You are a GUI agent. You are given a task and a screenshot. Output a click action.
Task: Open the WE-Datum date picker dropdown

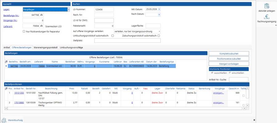point(159,9)
